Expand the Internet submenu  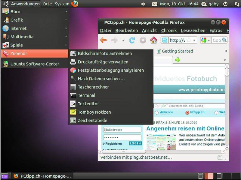point(35,28)
